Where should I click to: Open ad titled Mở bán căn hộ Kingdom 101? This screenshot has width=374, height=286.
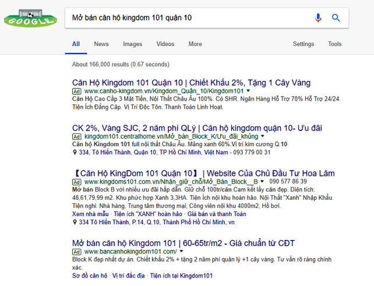pos(184,243)
